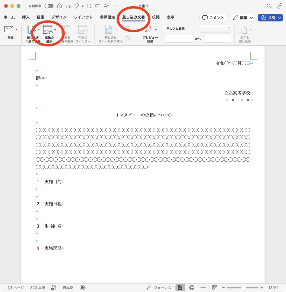Viewport: 286px width, 292px height.
Task: Open the レイアウト ribbon tab
Action: click(x=83, y=17)
